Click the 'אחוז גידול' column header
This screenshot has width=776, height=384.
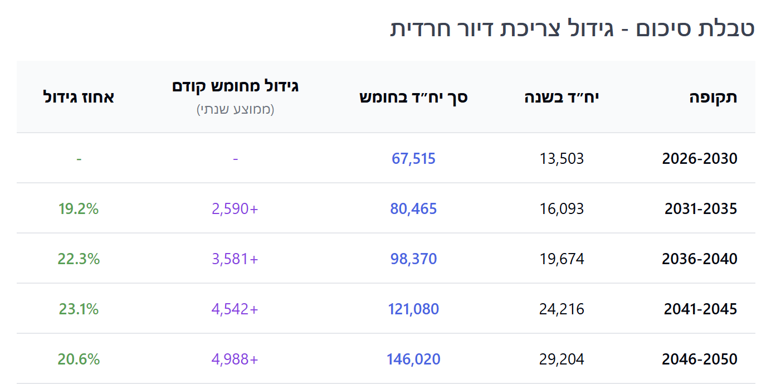[x=79, y=98]
